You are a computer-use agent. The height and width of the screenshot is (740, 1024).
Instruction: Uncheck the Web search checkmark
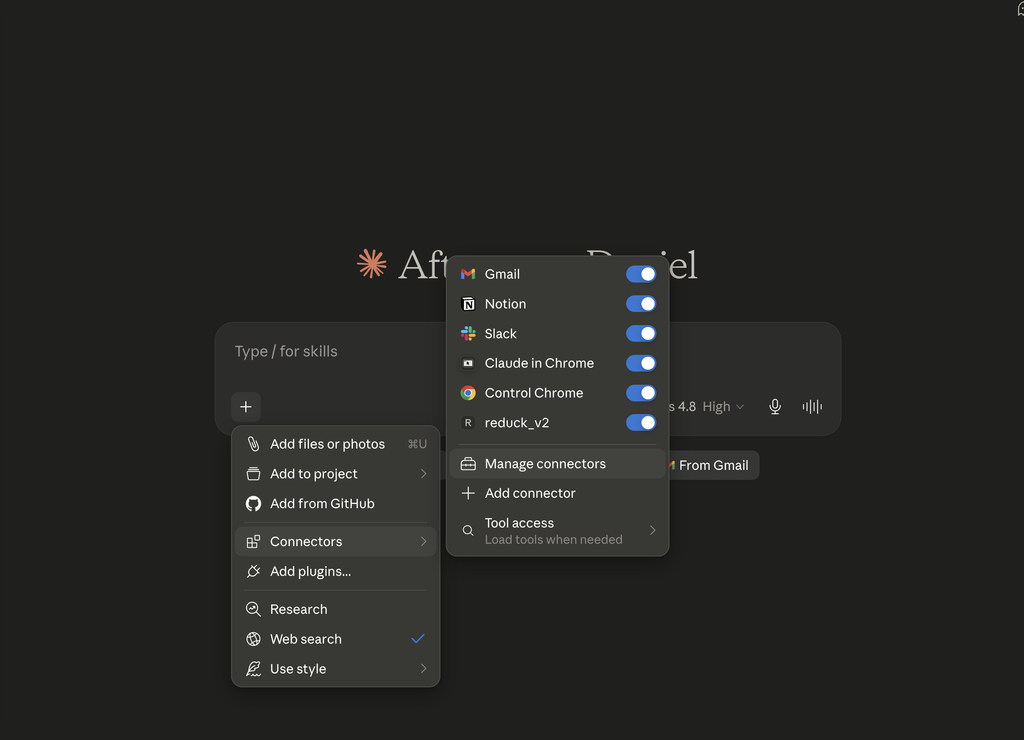pyautogui.click(x=418, y=639)
